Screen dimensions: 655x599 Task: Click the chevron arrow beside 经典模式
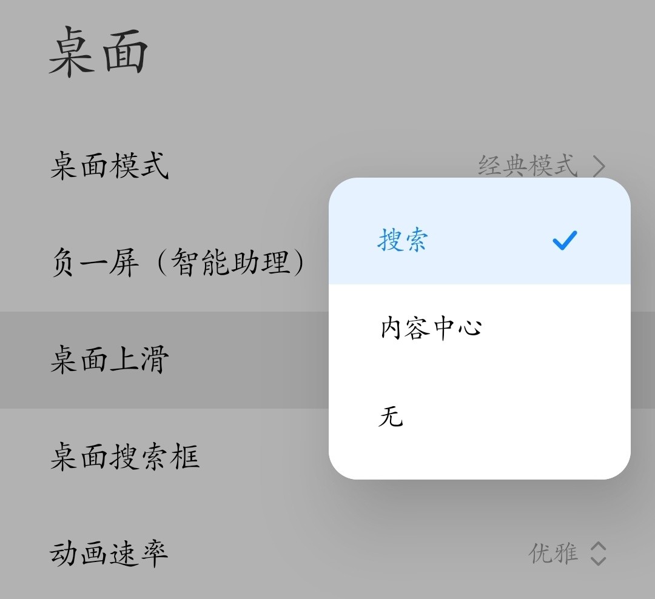click(599, 166)
